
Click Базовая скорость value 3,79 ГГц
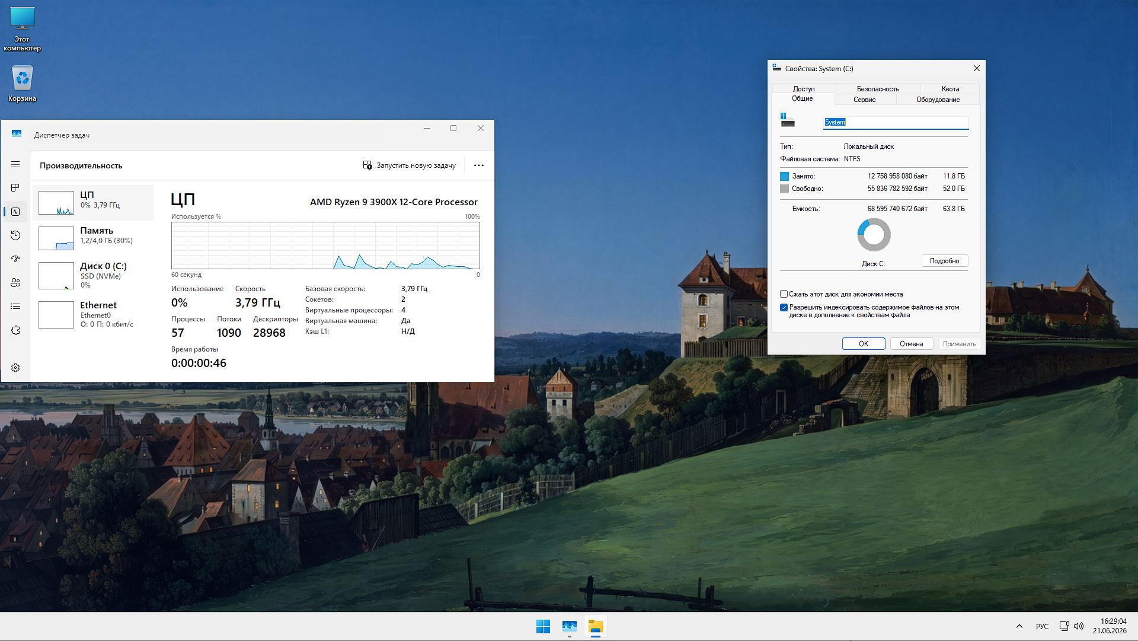point(414,289)
